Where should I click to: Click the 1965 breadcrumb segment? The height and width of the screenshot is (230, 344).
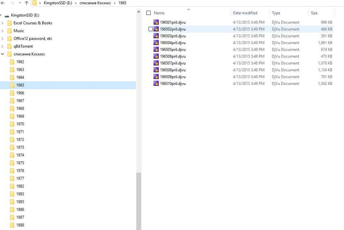tap(122, 3)
